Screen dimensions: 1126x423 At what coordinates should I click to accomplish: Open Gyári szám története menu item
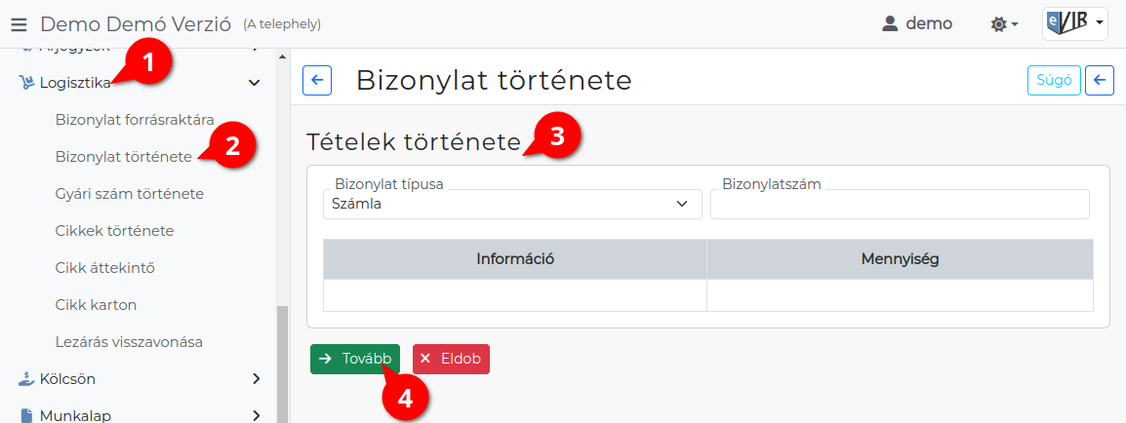coord(129,194)
